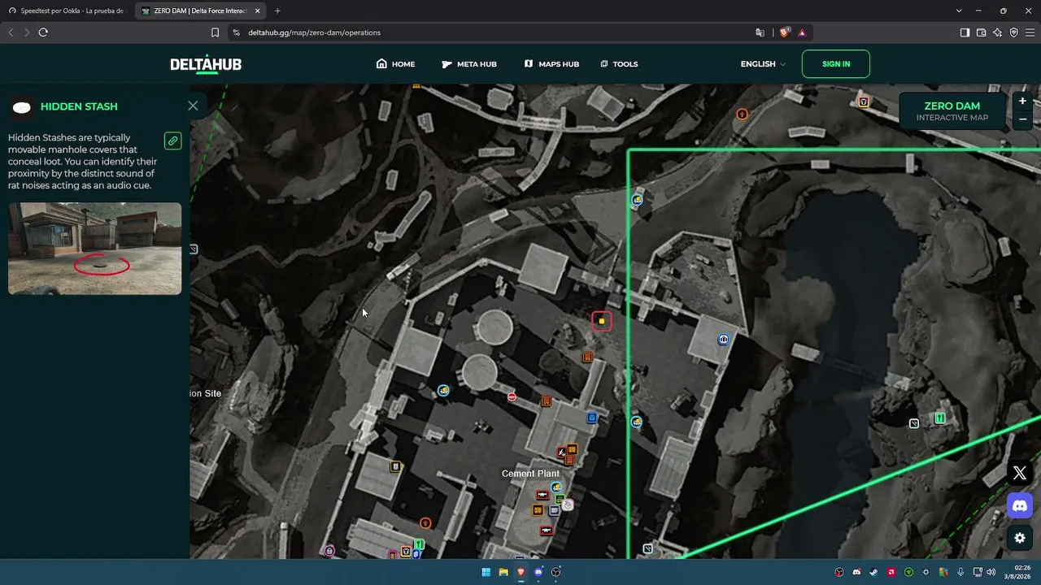Screen dimensions: 1041x585
Task: Click the Cement Plant map label
Action: [x=530, y=474]
